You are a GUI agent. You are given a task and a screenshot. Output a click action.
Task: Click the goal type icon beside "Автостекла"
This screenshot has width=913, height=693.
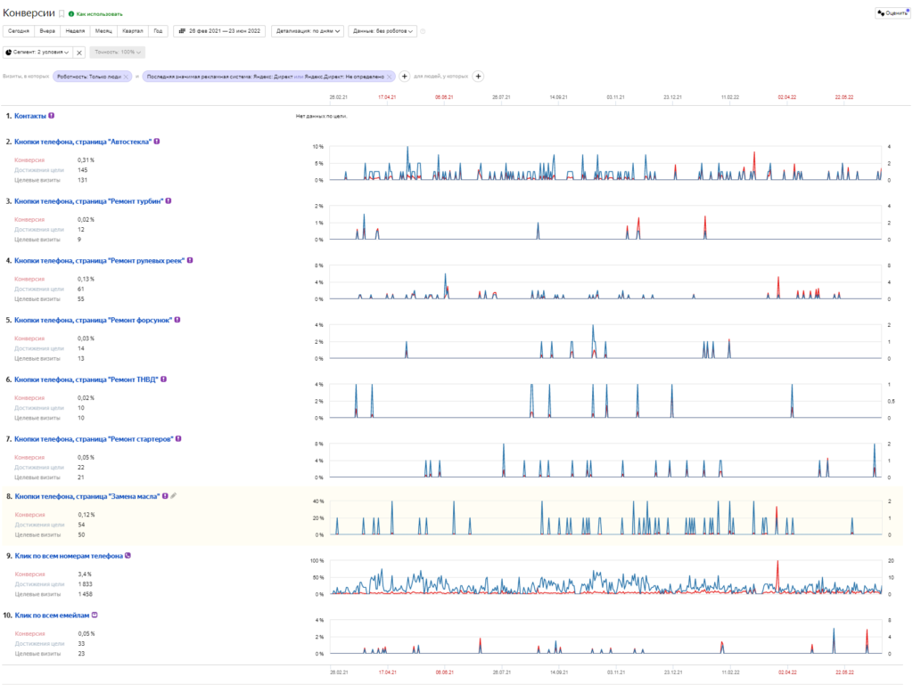point(157,142)
